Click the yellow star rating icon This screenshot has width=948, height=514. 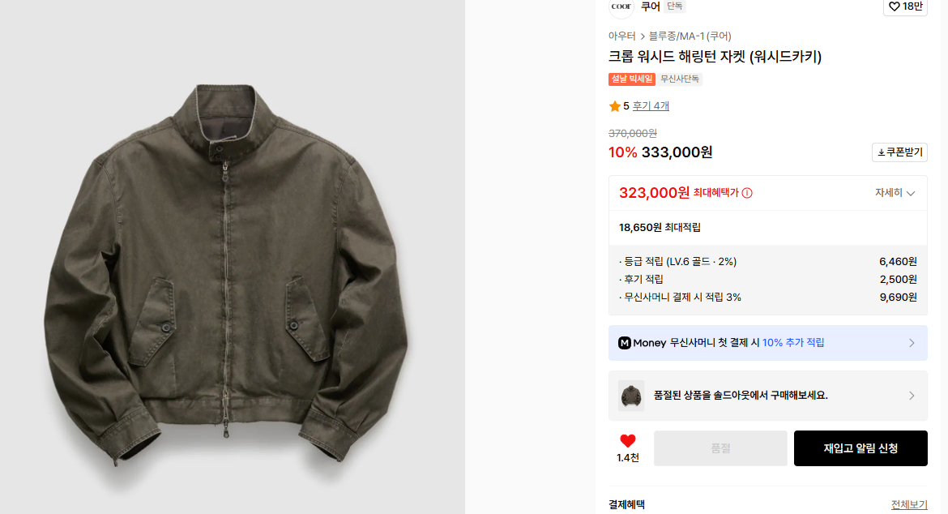pos(615,106)
